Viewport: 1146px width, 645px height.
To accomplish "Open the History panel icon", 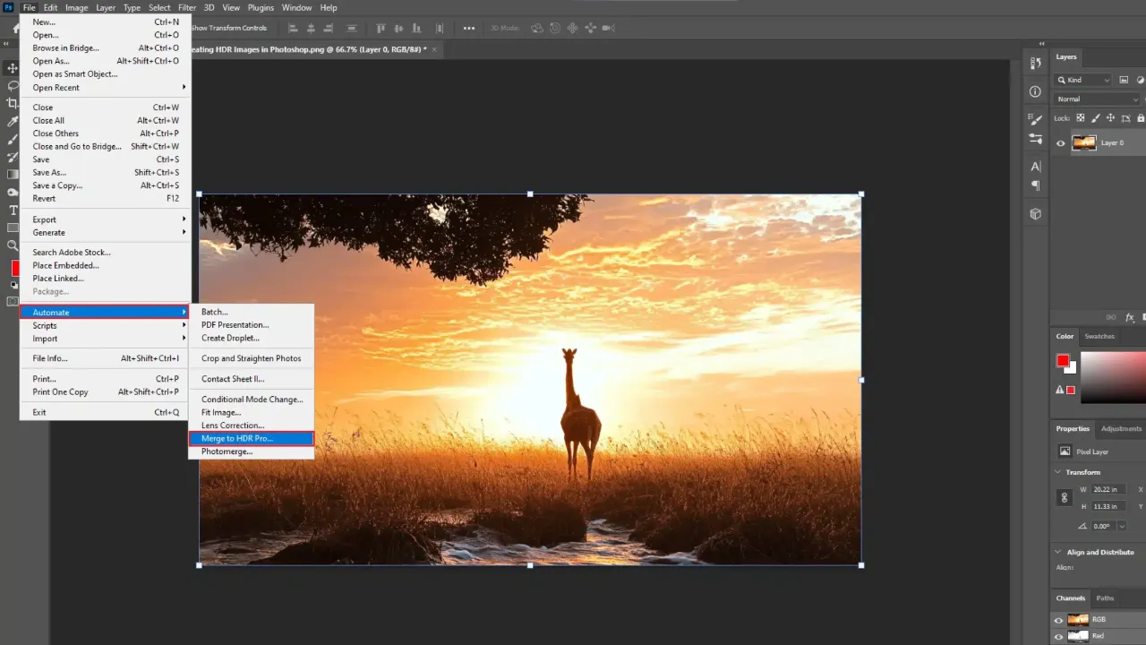I will tap(1036, 64).
